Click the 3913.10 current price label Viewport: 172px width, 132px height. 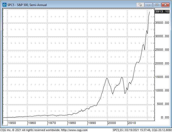tap(162, 11)
